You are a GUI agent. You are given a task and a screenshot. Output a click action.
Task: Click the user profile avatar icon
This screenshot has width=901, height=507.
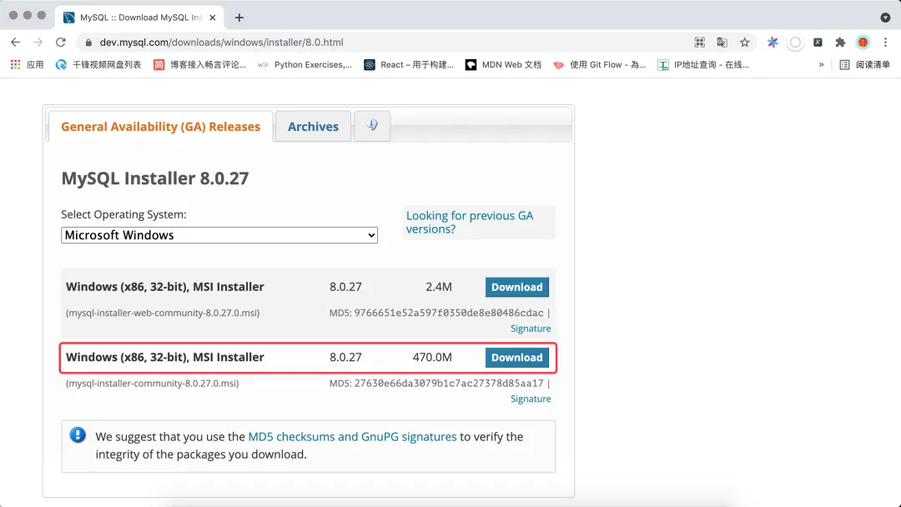point(863,42)
